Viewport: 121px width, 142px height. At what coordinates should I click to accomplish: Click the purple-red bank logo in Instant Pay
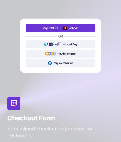tap(49, 44)
